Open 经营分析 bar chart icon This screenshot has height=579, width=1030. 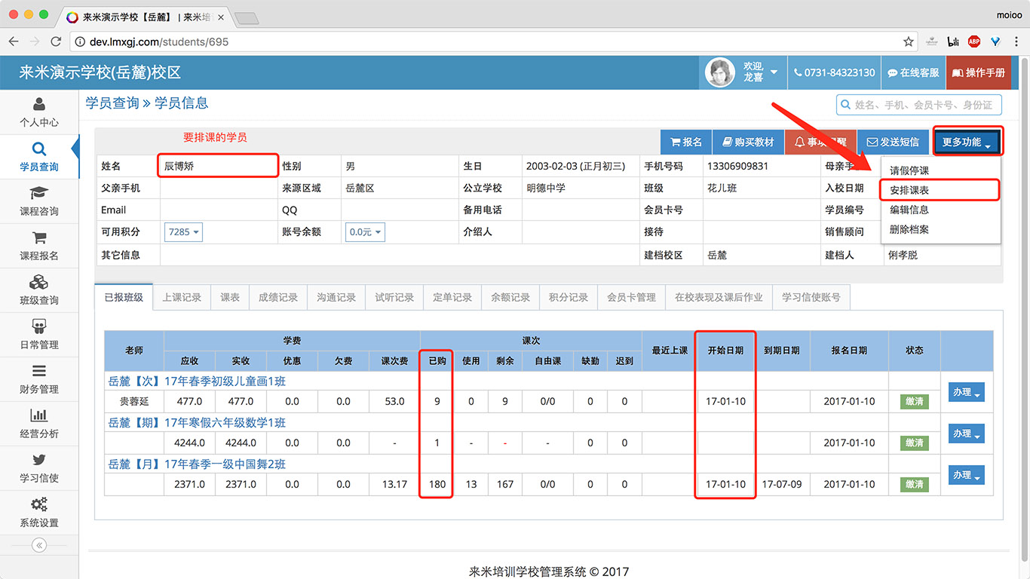(x=39, y=415)
